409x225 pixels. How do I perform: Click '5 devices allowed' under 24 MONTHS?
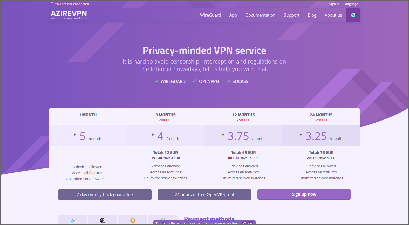[321, 166]
